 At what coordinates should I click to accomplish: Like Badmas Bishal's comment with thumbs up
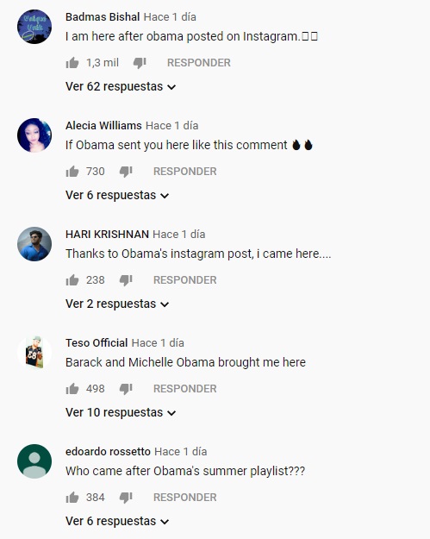click(72, 63)
